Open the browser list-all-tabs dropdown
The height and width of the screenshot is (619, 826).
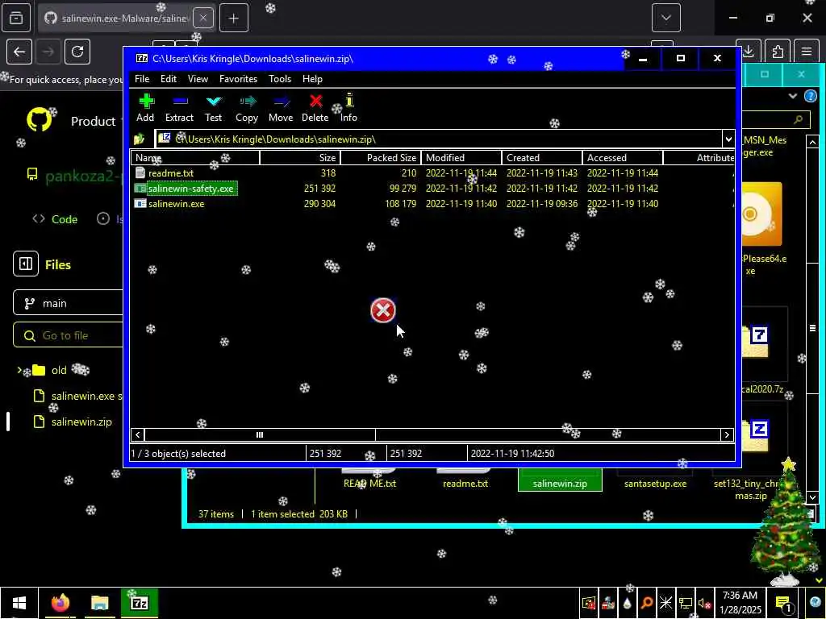point(665,18)
